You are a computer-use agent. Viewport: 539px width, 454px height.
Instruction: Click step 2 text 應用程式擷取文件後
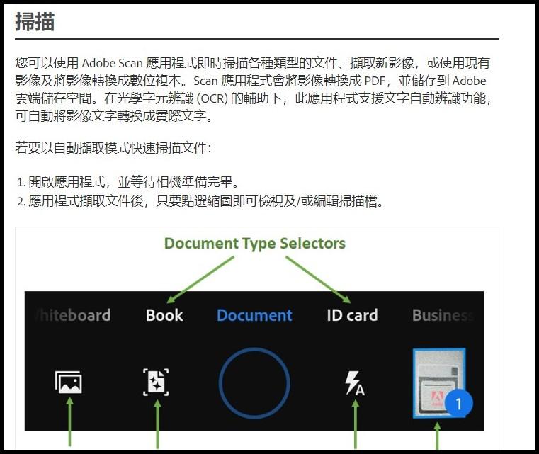coord(86,201)
